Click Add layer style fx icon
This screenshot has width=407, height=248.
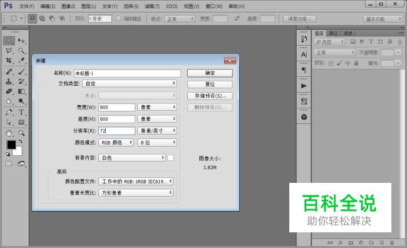[340, 243]
